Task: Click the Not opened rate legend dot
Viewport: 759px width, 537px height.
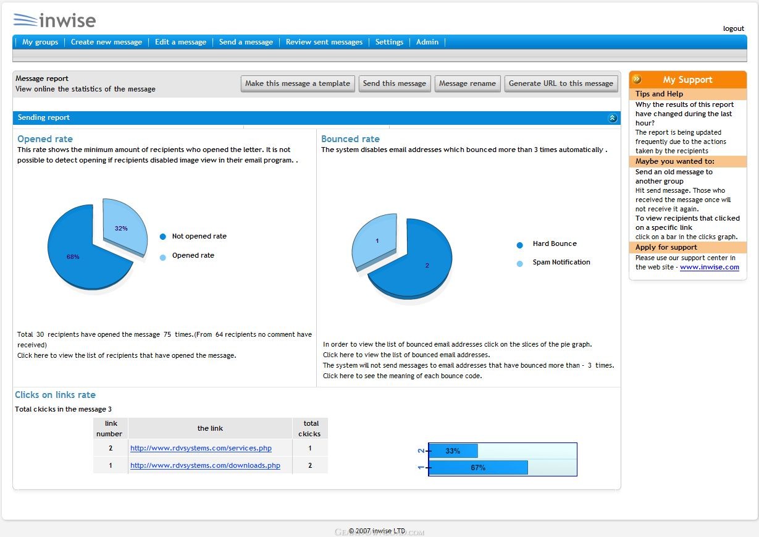Action: coord(163,237)
